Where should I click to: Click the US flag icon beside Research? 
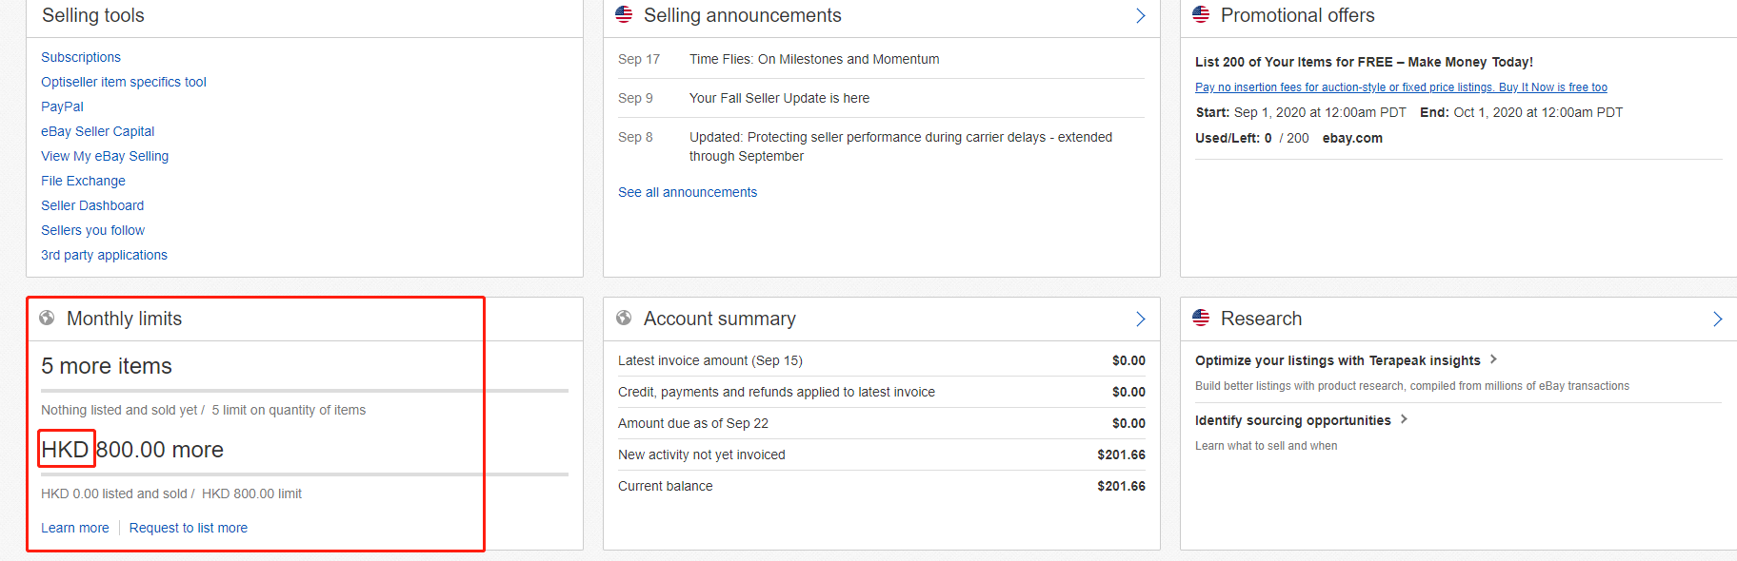[x=1201, y=318]
